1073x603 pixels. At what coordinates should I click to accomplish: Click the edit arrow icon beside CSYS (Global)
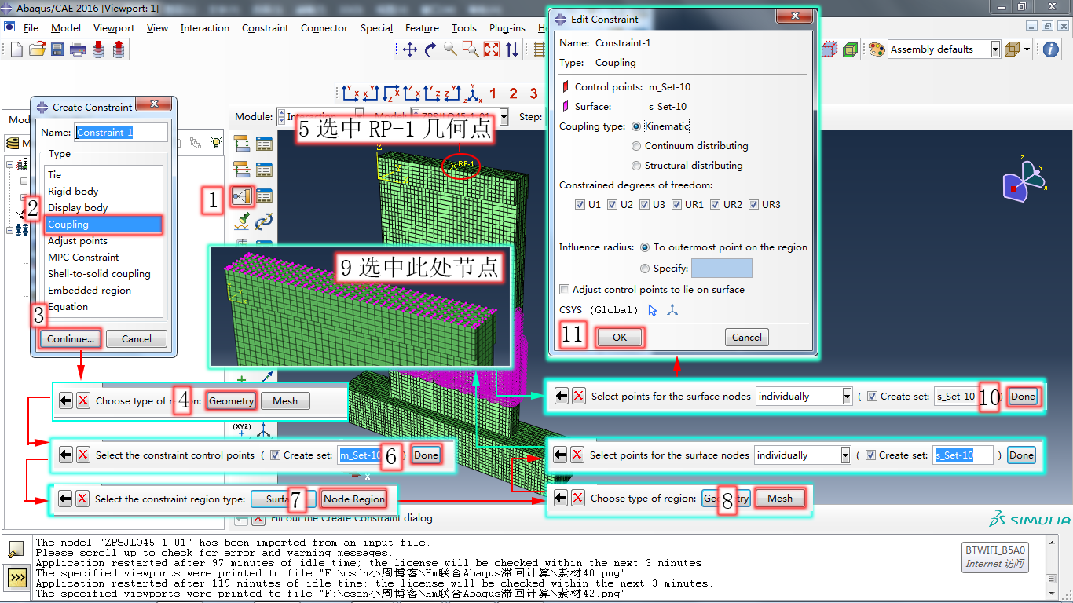[x=652, y=310]
